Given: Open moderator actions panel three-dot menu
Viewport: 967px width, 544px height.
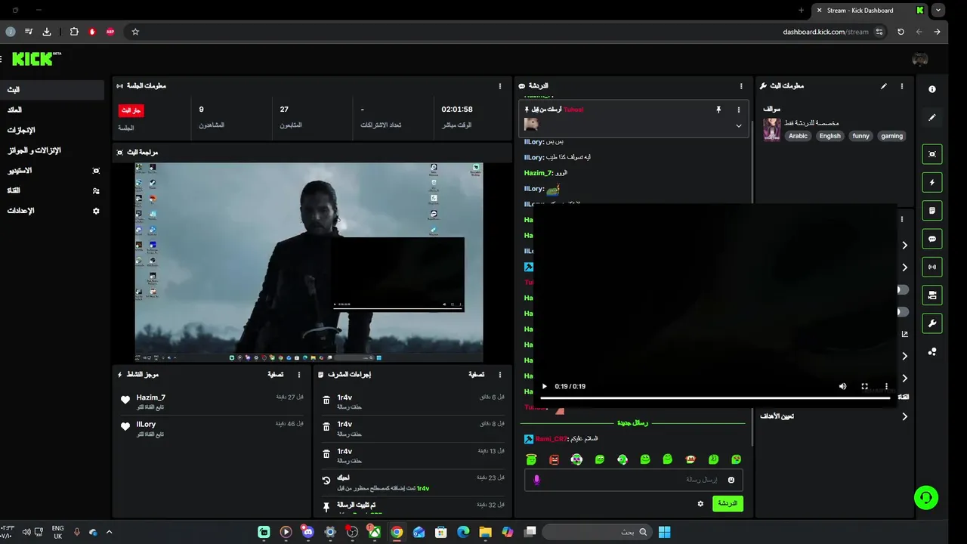Looking at the screenshot, I should 499,375.
